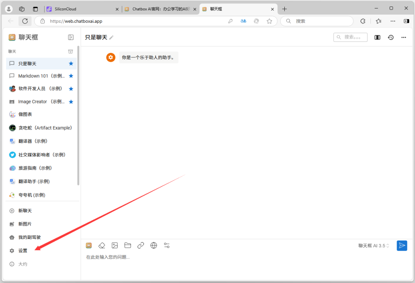Select the 聊天框 browser tab
Viewport: 415px width, 283px height.
[x=238, y=9]
